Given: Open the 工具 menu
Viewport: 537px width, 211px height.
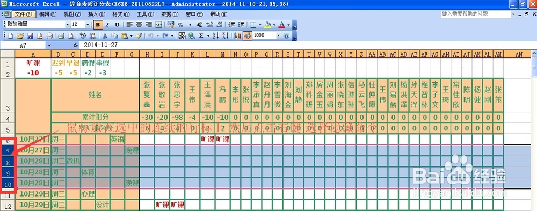Looking at the screenshot, I should point(145,14).
